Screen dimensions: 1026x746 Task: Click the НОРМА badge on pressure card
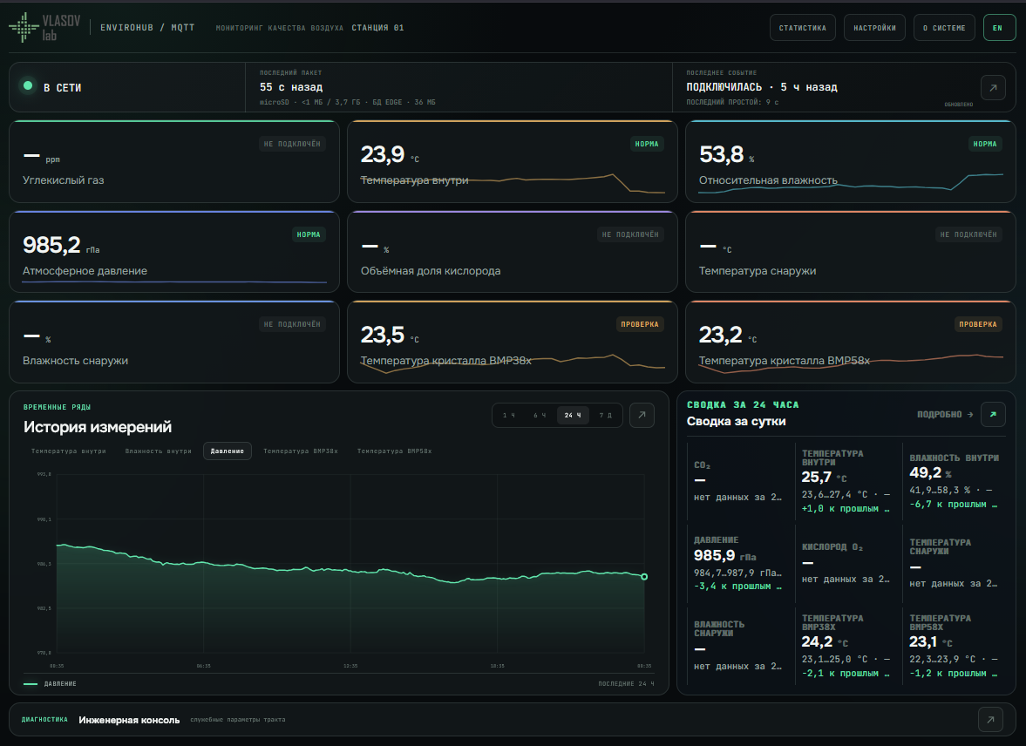click(309, 234)
